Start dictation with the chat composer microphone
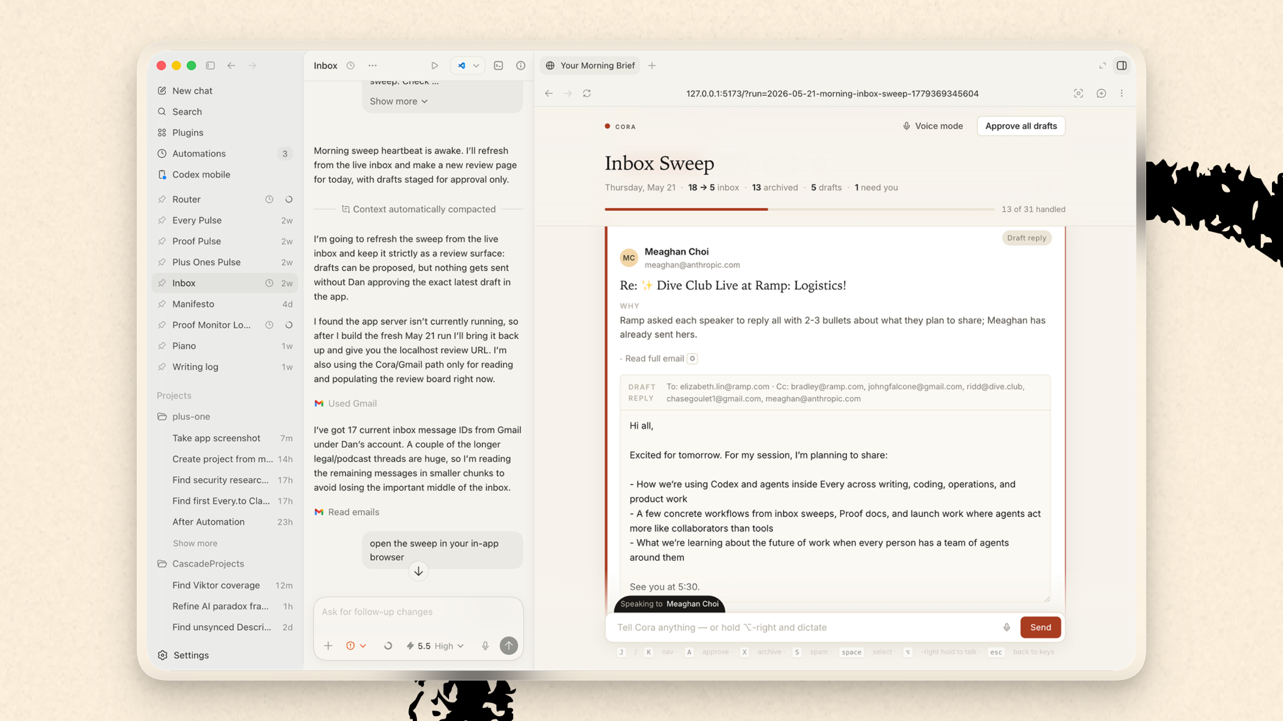 click(x=485, y=646)
